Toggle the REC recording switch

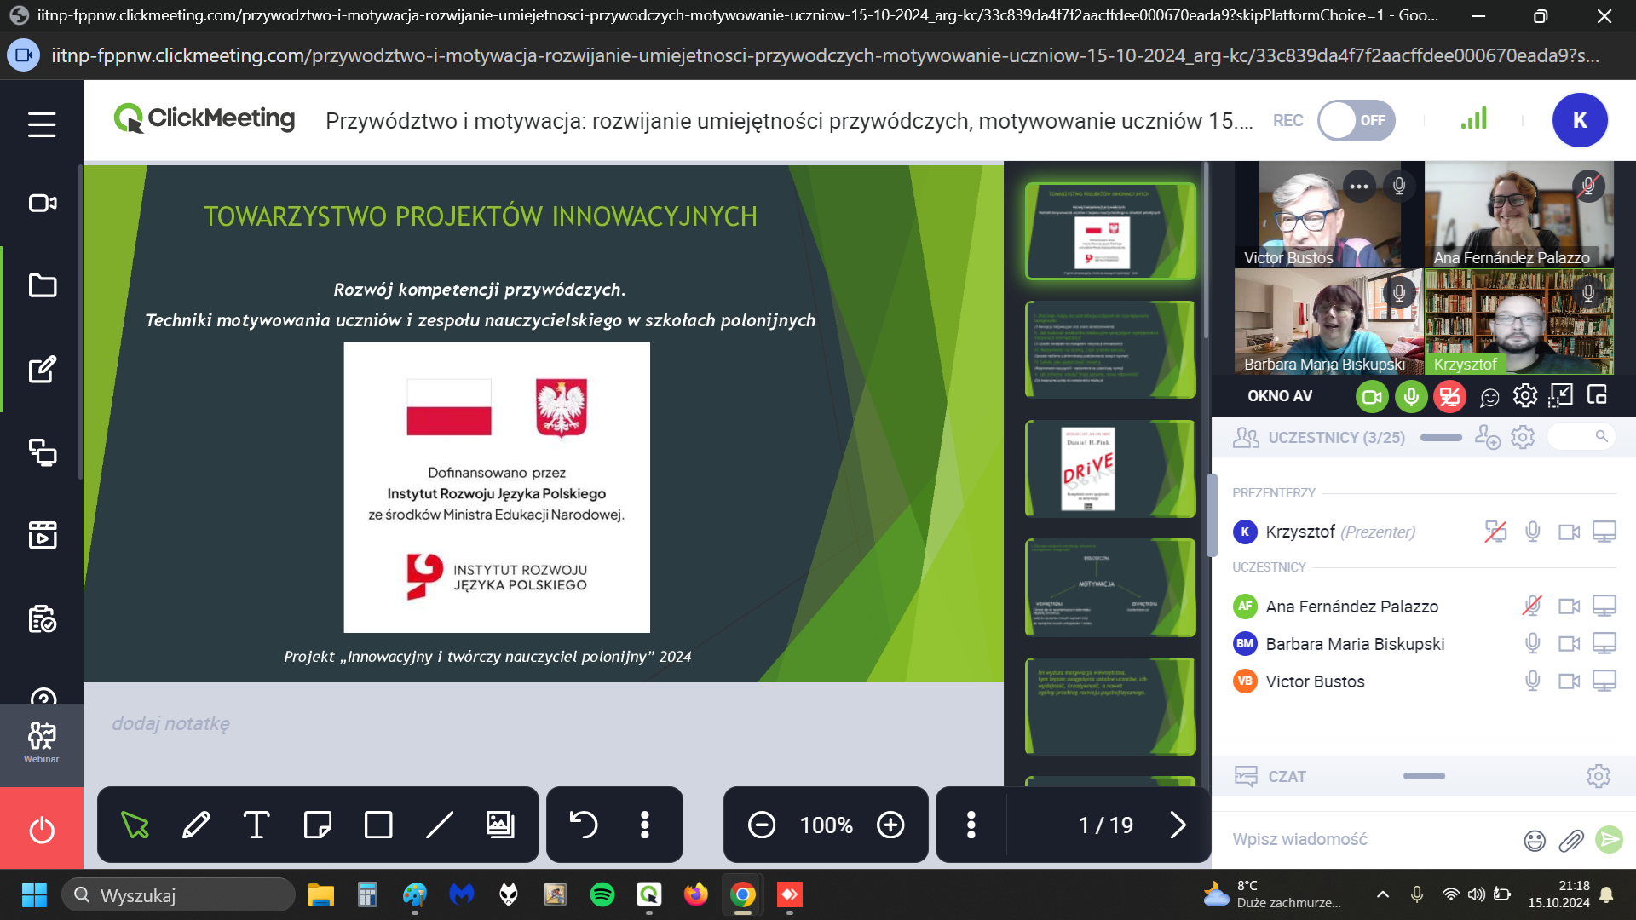click(1357, 120)
